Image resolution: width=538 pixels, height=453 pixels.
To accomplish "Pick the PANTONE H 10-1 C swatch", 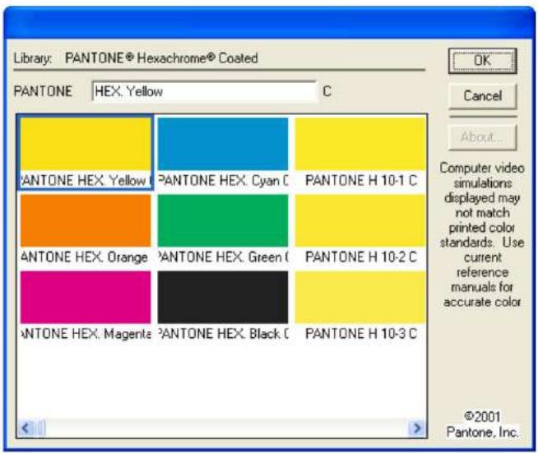I will pos(360,153).
